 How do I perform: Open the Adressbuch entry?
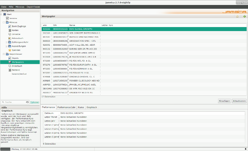17,38
